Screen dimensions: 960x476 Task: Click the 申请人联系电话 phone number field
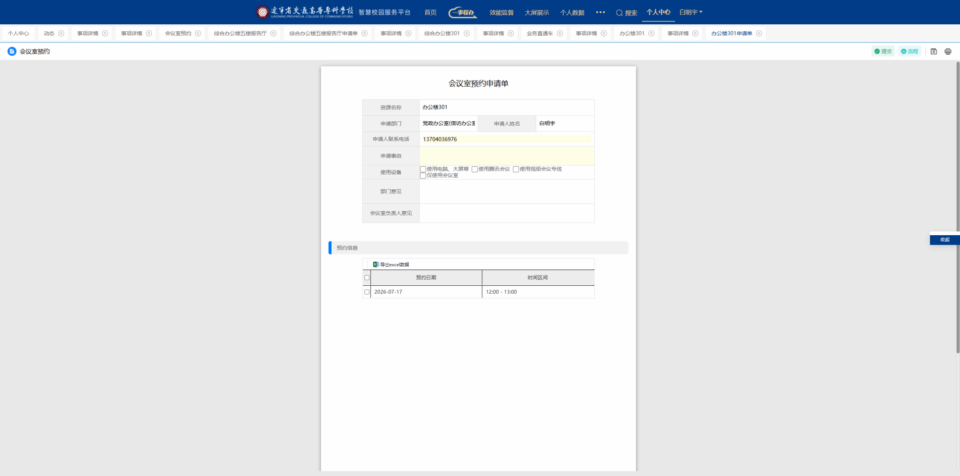pyautogui.click(x=507, y=139)
